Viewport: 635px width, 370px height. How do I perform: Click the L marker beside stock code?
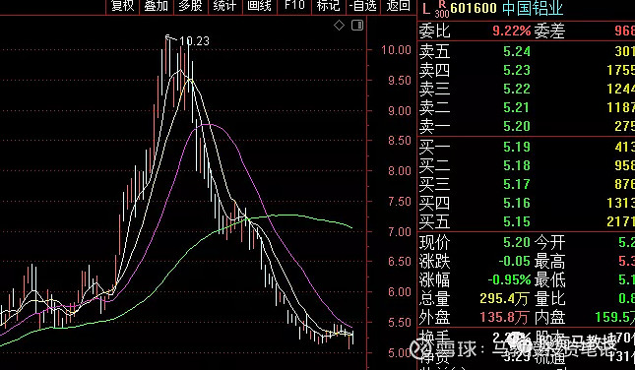click(425, 9)
